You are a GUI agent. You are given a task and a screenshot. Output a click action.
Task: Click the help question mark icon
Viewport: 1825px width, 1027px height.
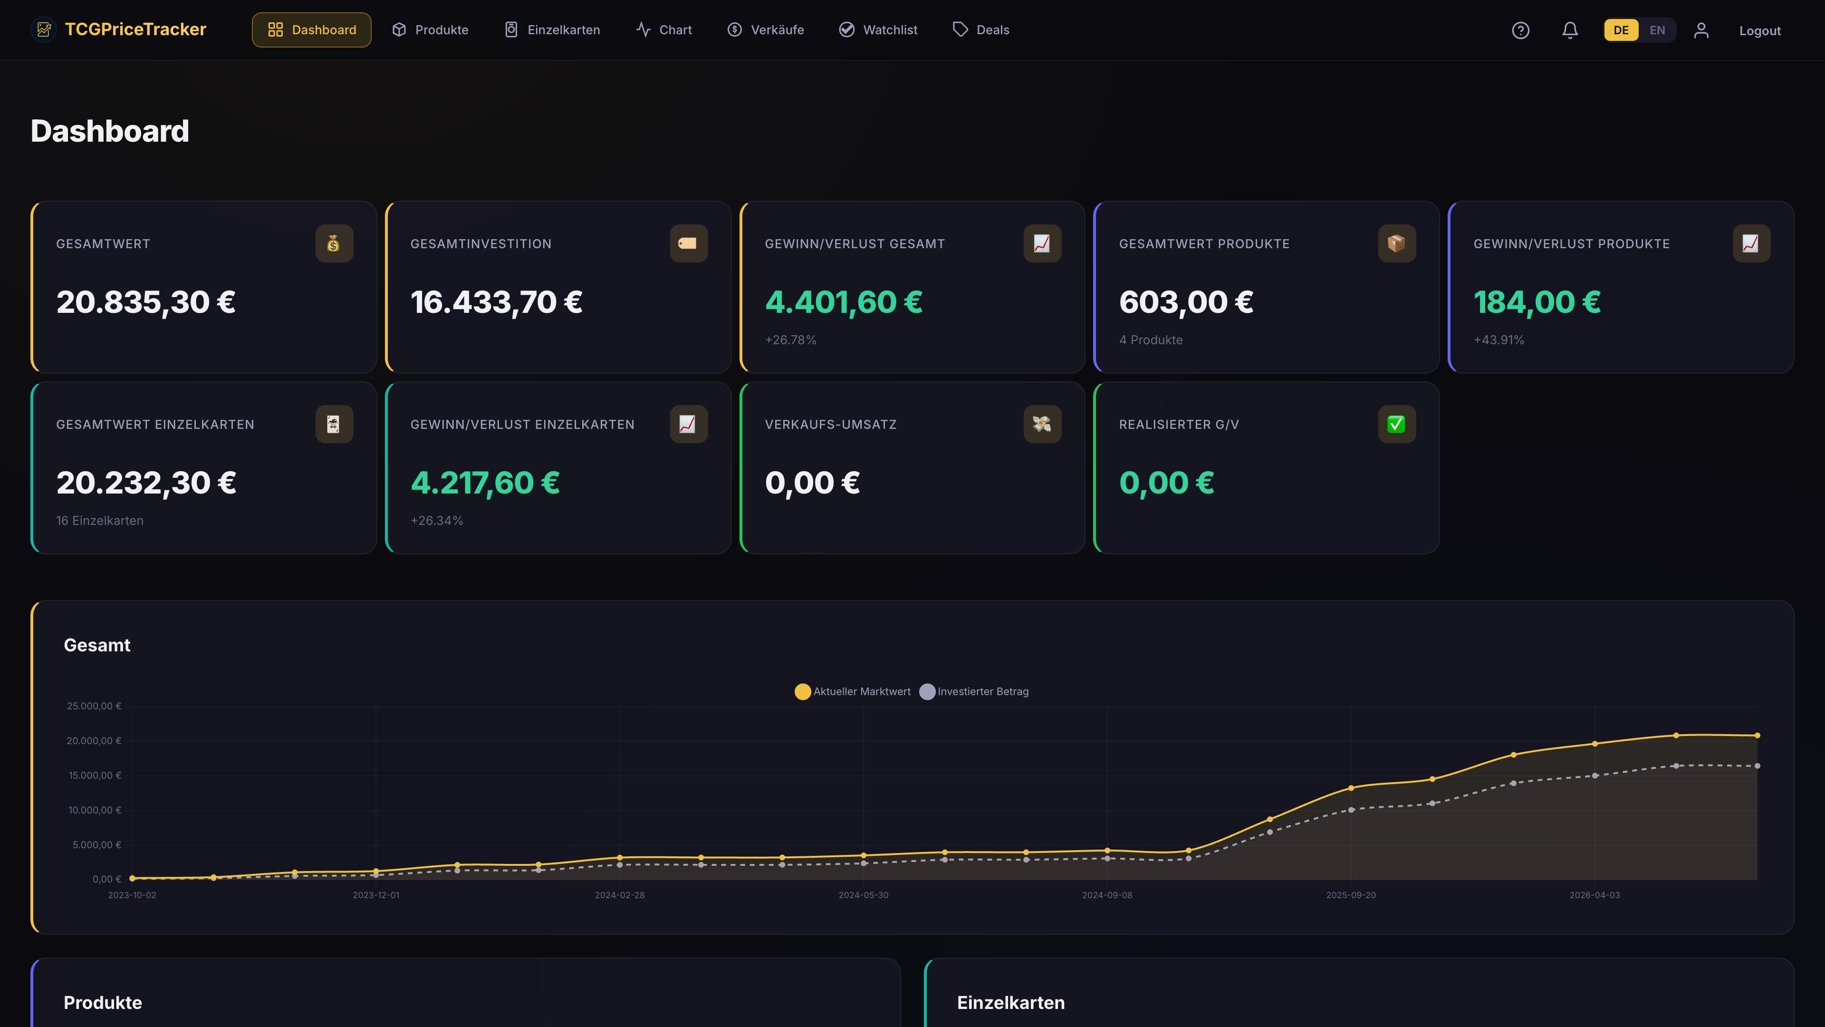click(1520, 30)
